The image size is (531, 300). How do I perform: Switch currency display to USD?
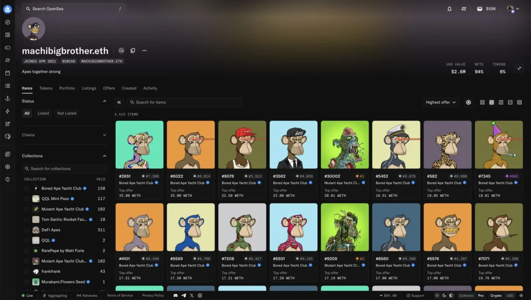510,295
